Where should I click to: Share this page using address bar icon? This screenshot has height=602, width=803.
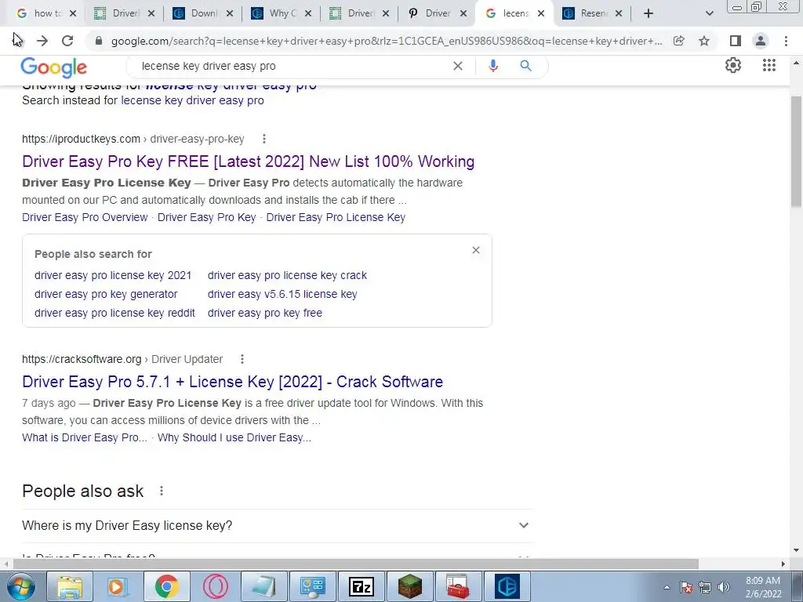(x=678, y=41)
